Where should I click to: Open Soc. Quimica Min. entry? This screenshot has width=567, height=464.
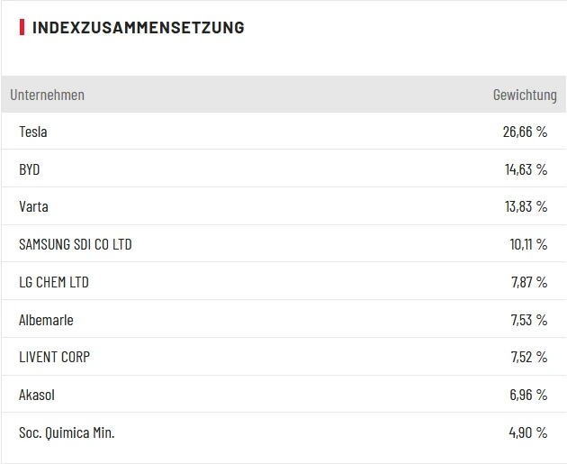[x=67, y=432]
